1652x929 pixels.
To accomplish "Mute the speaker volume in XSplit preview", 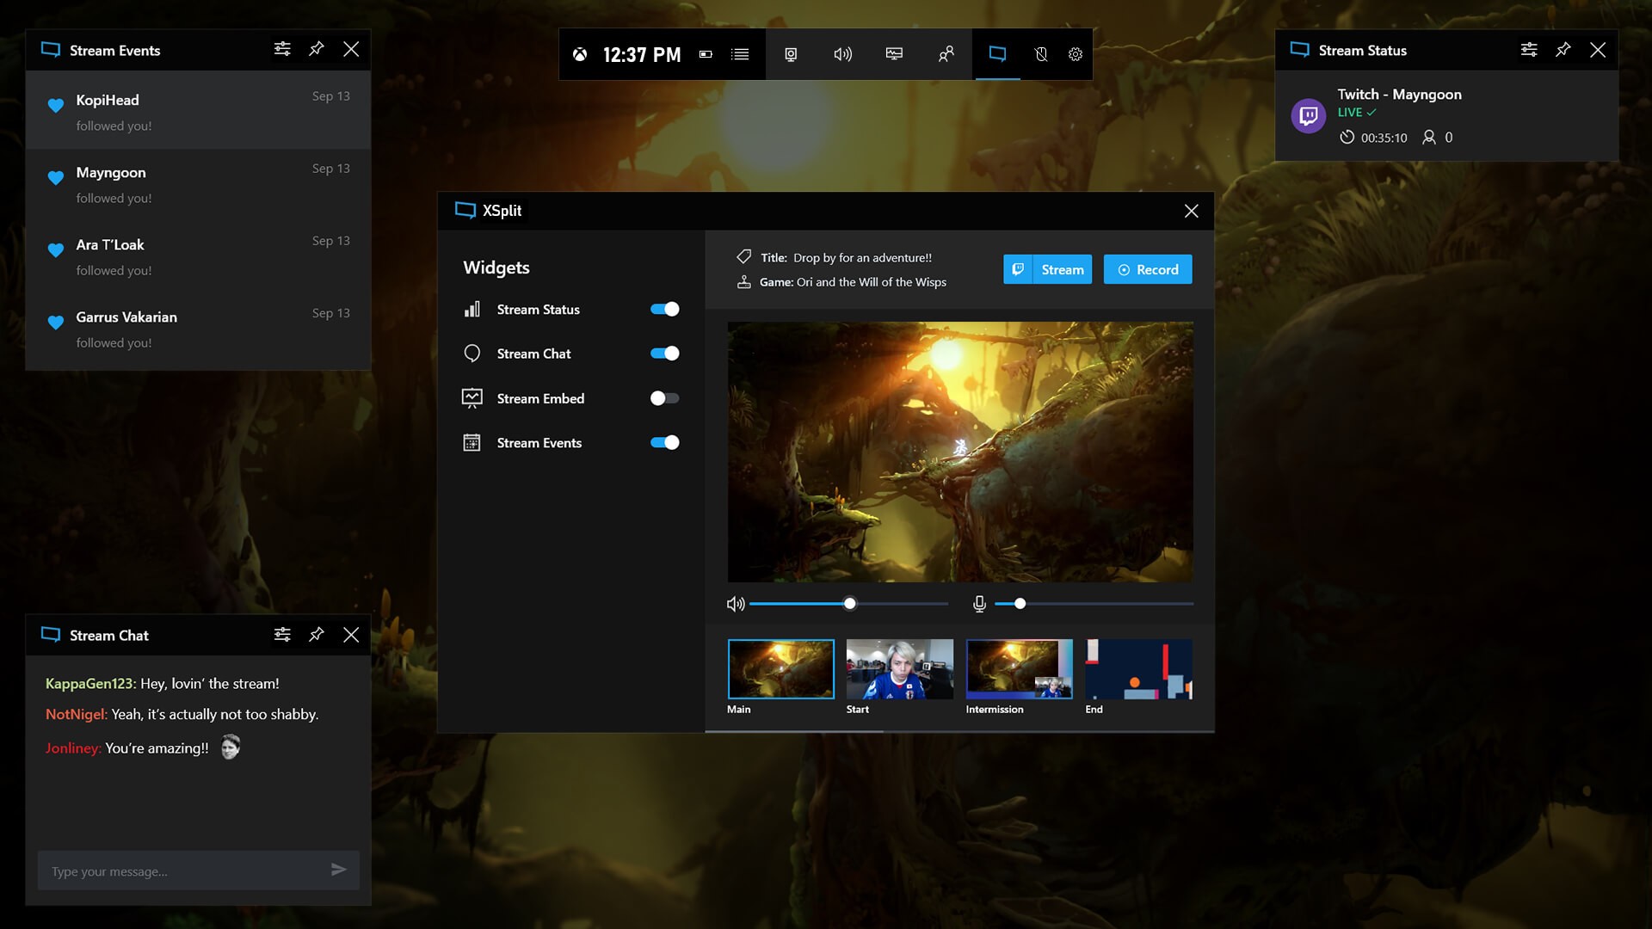I will (x=736, y=604).
